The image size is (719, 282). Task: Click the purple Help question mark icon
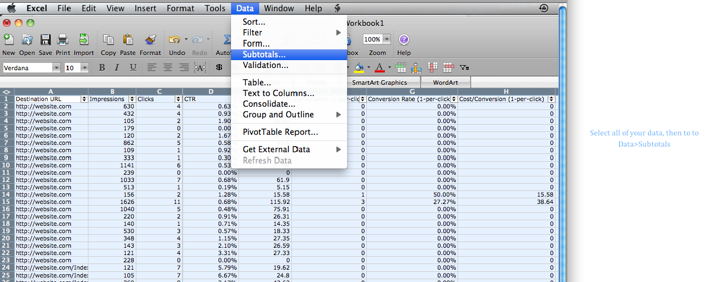(404, 39)
